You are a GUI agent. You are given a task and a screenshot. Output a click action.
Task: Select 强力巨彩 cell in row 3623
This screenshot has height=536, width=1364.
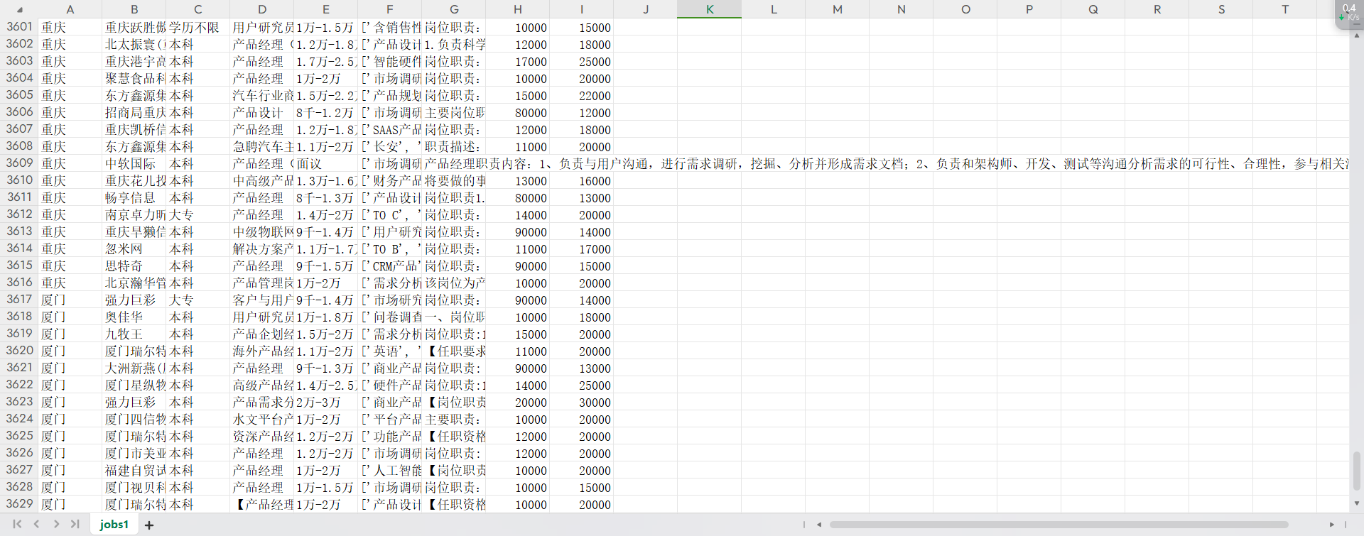click(x=134, y=402)
